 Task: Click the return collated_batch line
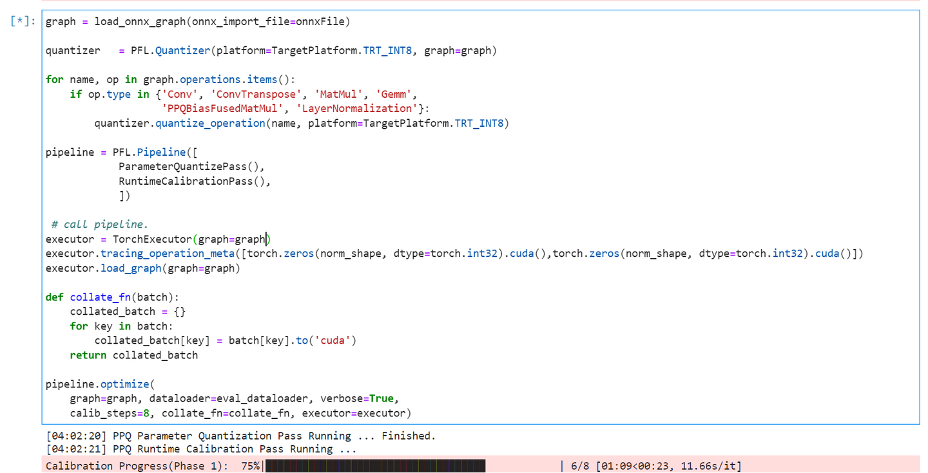pyautogui.click(x=134, y=355)
